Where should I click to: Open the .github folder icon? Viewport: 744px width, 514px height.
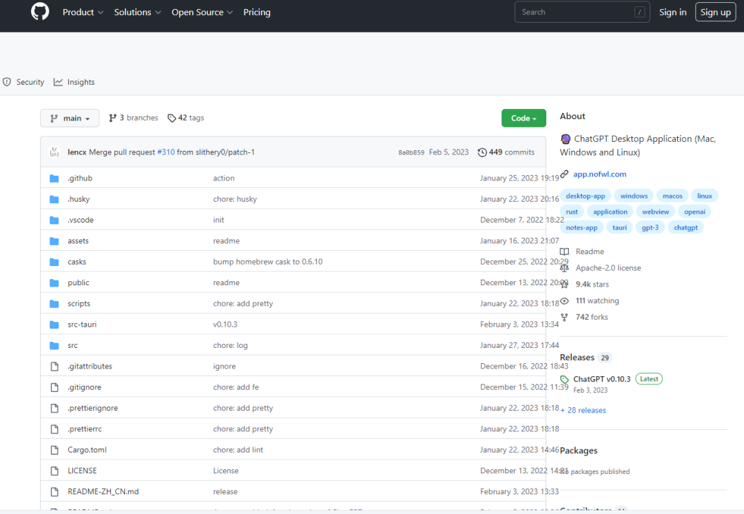point(54,178)
